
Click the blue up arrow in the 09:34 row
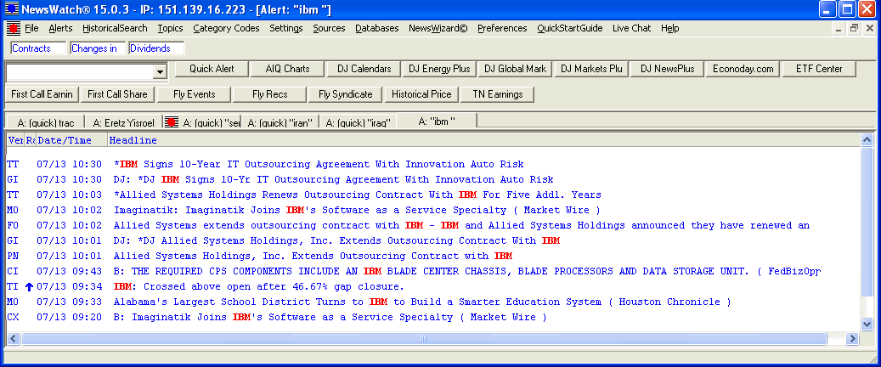pyautogui.click(x=29, y=287)
